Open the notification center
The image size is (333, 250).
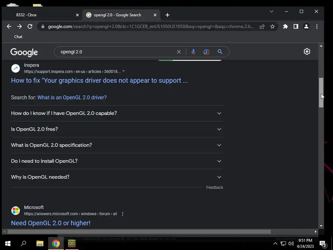click(323, 244)
